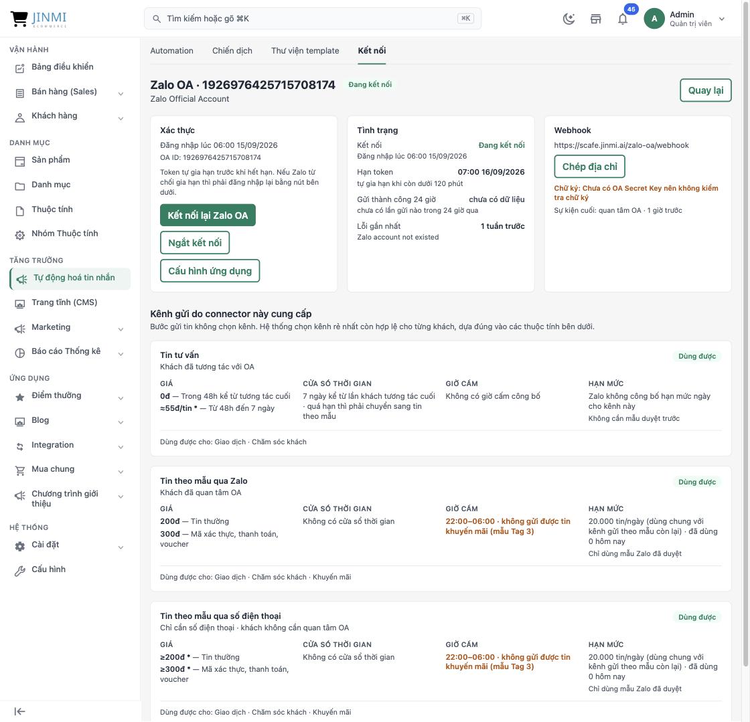Click the Cài đặt gear icon

[19, 546]
